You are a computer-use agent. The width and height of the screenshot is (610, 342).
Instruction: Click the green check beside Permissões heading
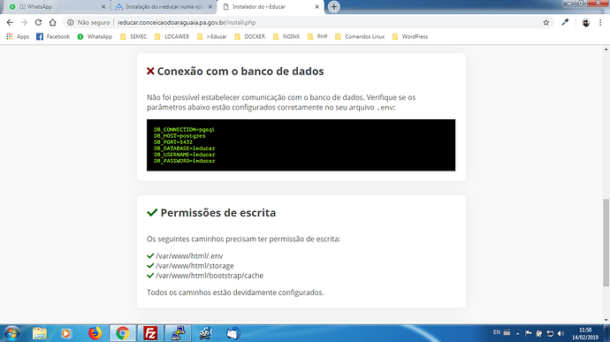[x=152, y=212]
